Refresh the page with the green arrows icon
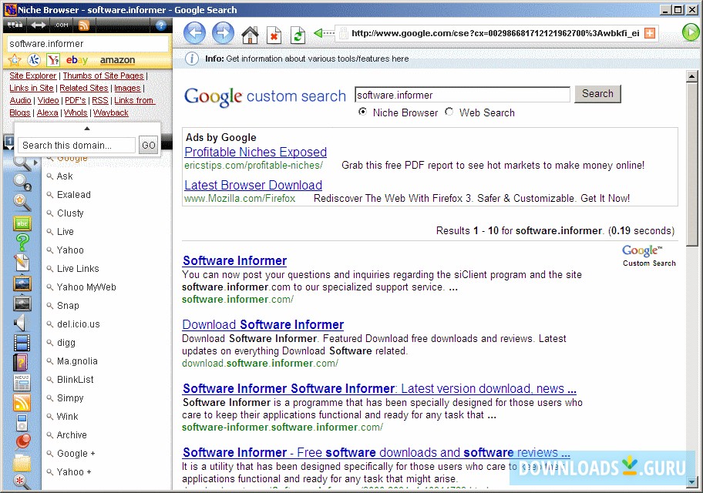Screen dimensions: 703x493 pyautogui.click(x=298, y=35)
